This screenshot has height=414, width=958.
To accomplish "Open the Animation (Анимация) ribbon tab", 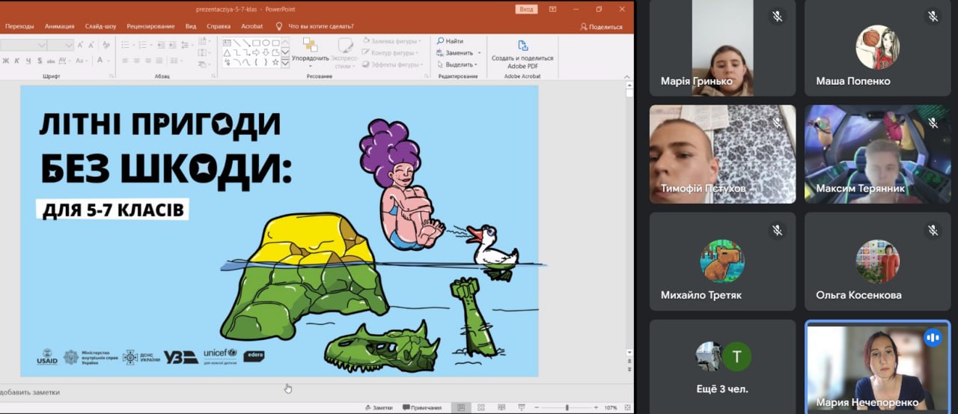I will (59, 26).
